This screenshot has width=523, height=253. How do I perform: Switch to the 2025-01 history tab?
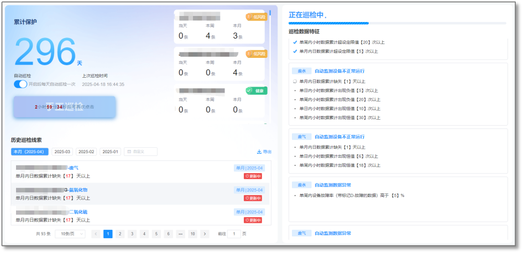tap(110, 152)
